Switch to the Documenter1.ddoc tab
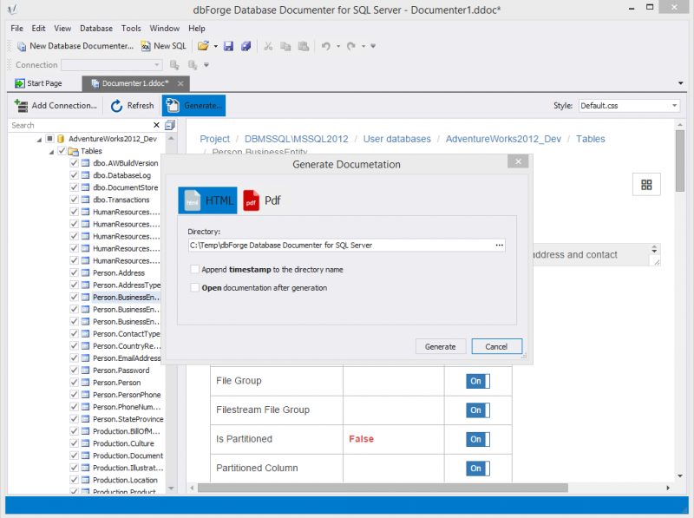694x518 pixels. pyautogui.click(x=135, y=83)
